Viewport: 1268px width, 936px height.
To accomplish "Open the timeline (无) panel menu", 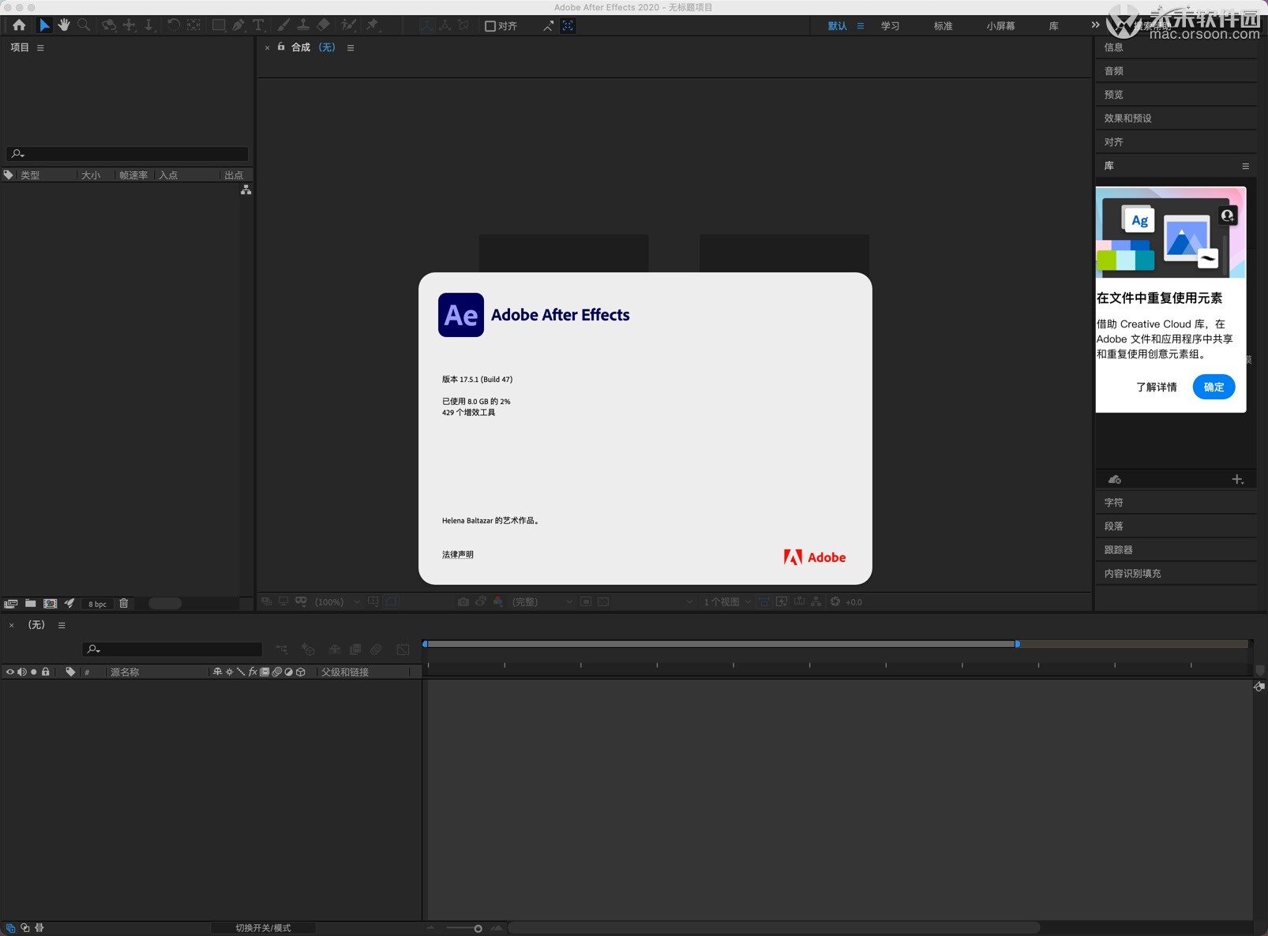I will [x=62, y=625].
